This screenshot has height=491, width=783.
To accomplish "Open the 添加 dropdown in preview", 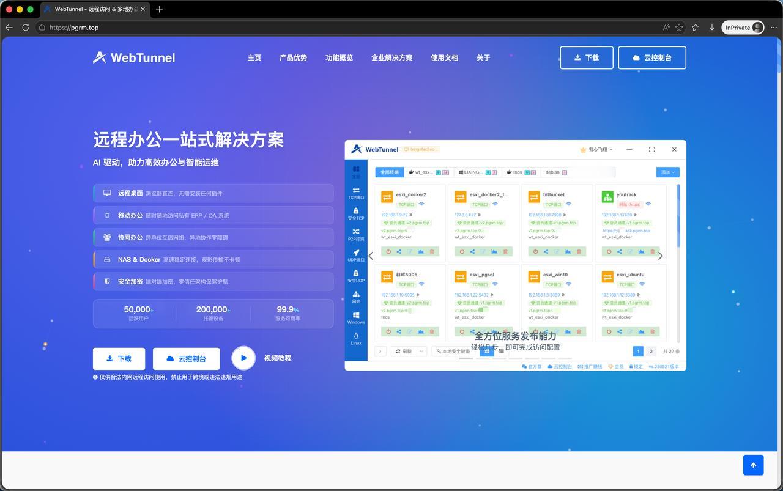I will [x=667, y=172].
